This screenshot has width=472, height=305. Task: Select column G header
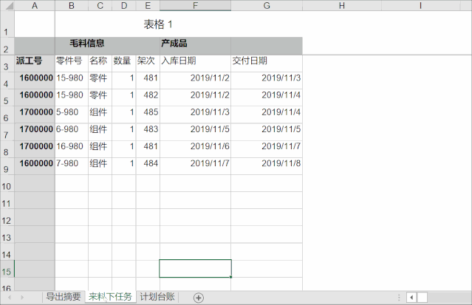point(267,5)
